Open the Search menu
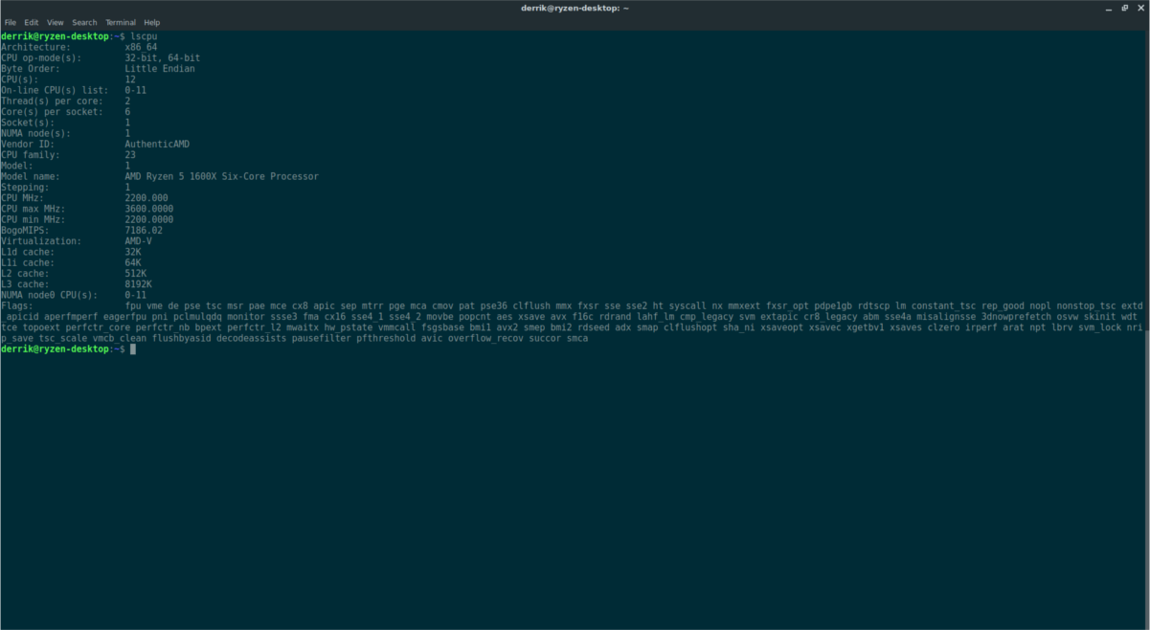 click(84, 22)
